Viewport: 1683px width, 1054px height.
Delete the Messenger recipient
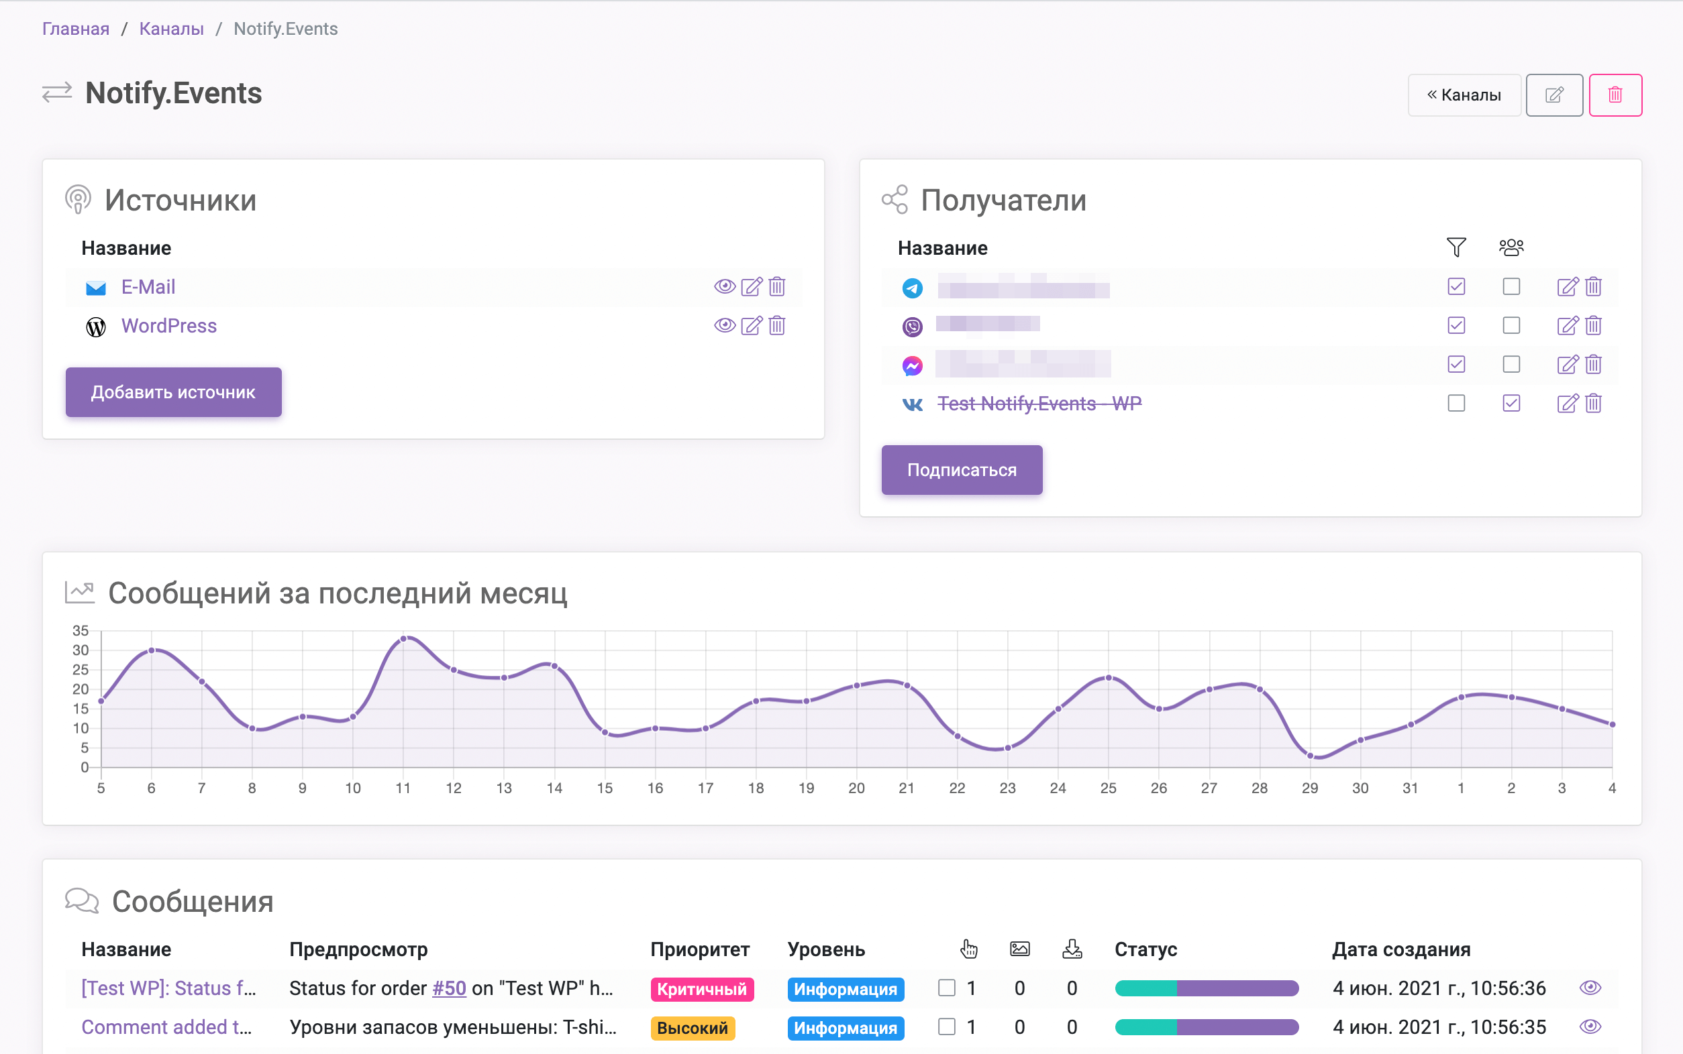(1594, 365)
